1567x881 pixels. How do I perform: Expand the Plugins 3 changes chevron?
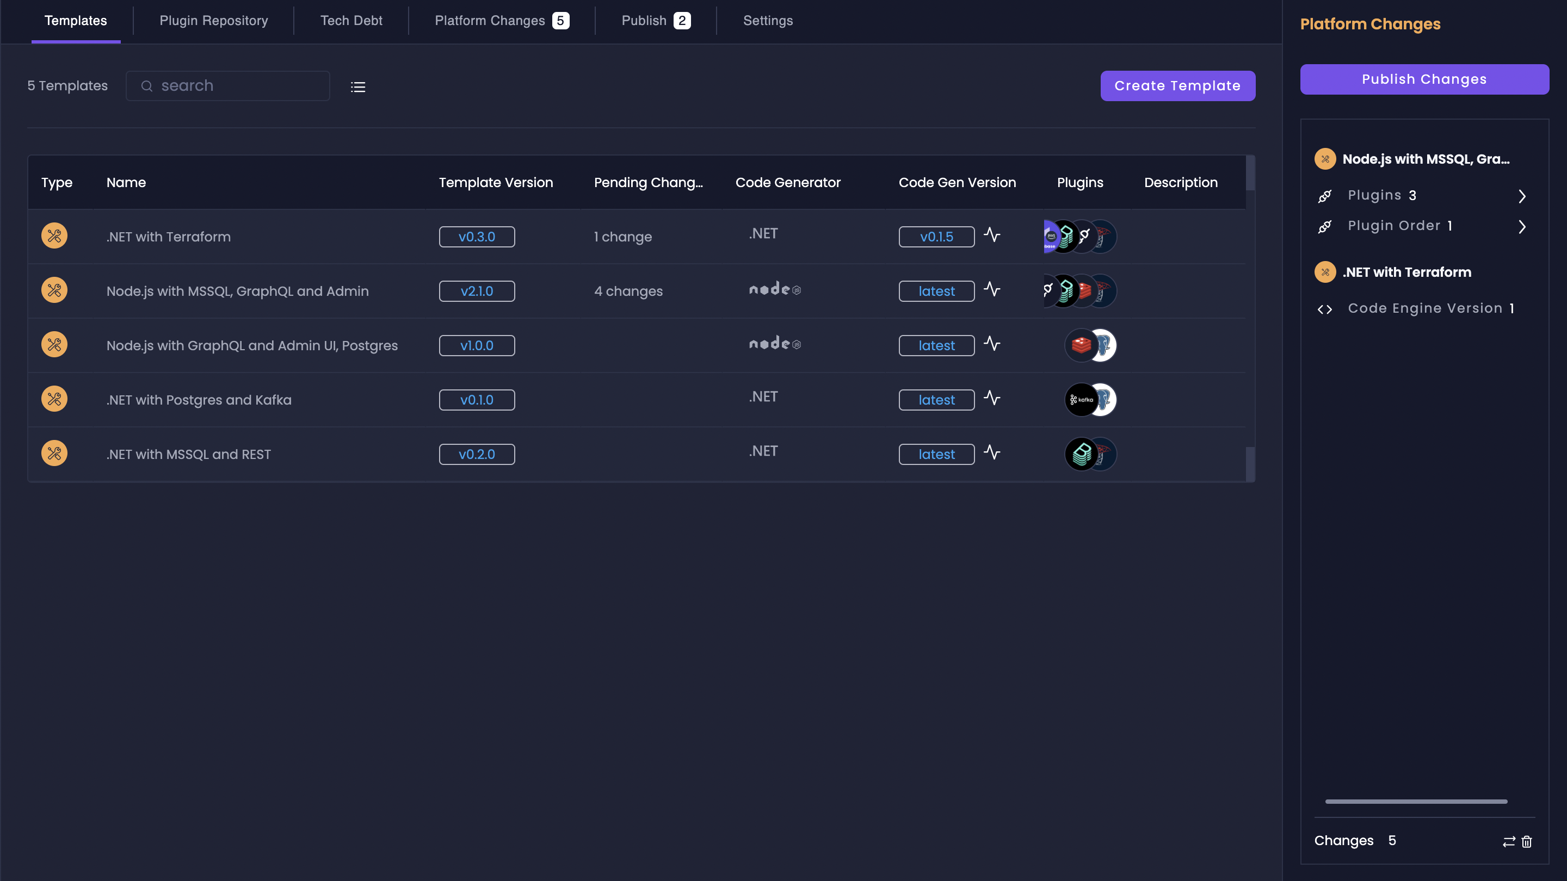(1521, 196)
